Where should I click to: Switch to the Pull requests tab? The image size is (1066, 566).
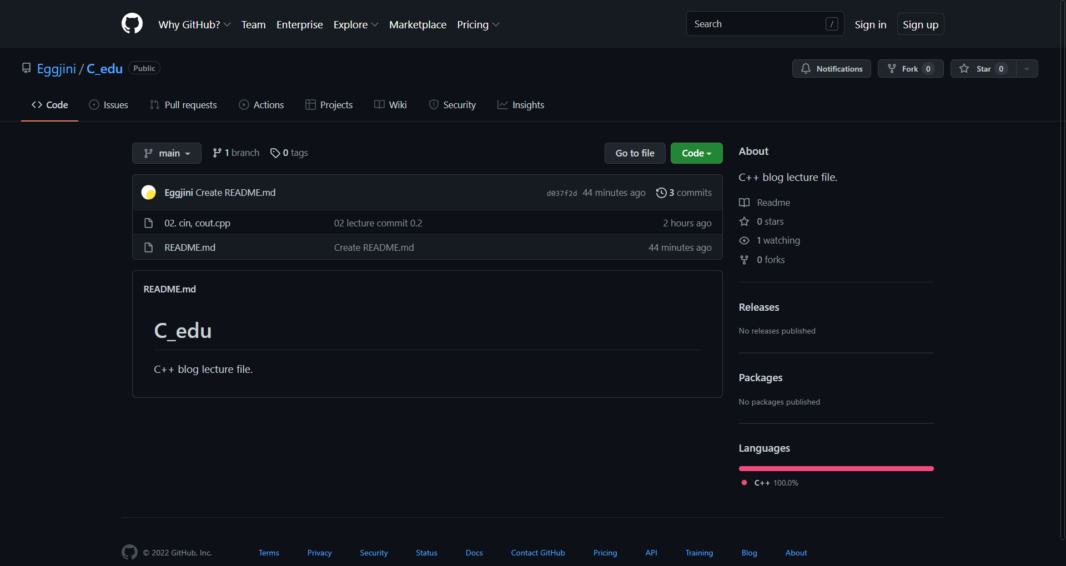[183, 105]
